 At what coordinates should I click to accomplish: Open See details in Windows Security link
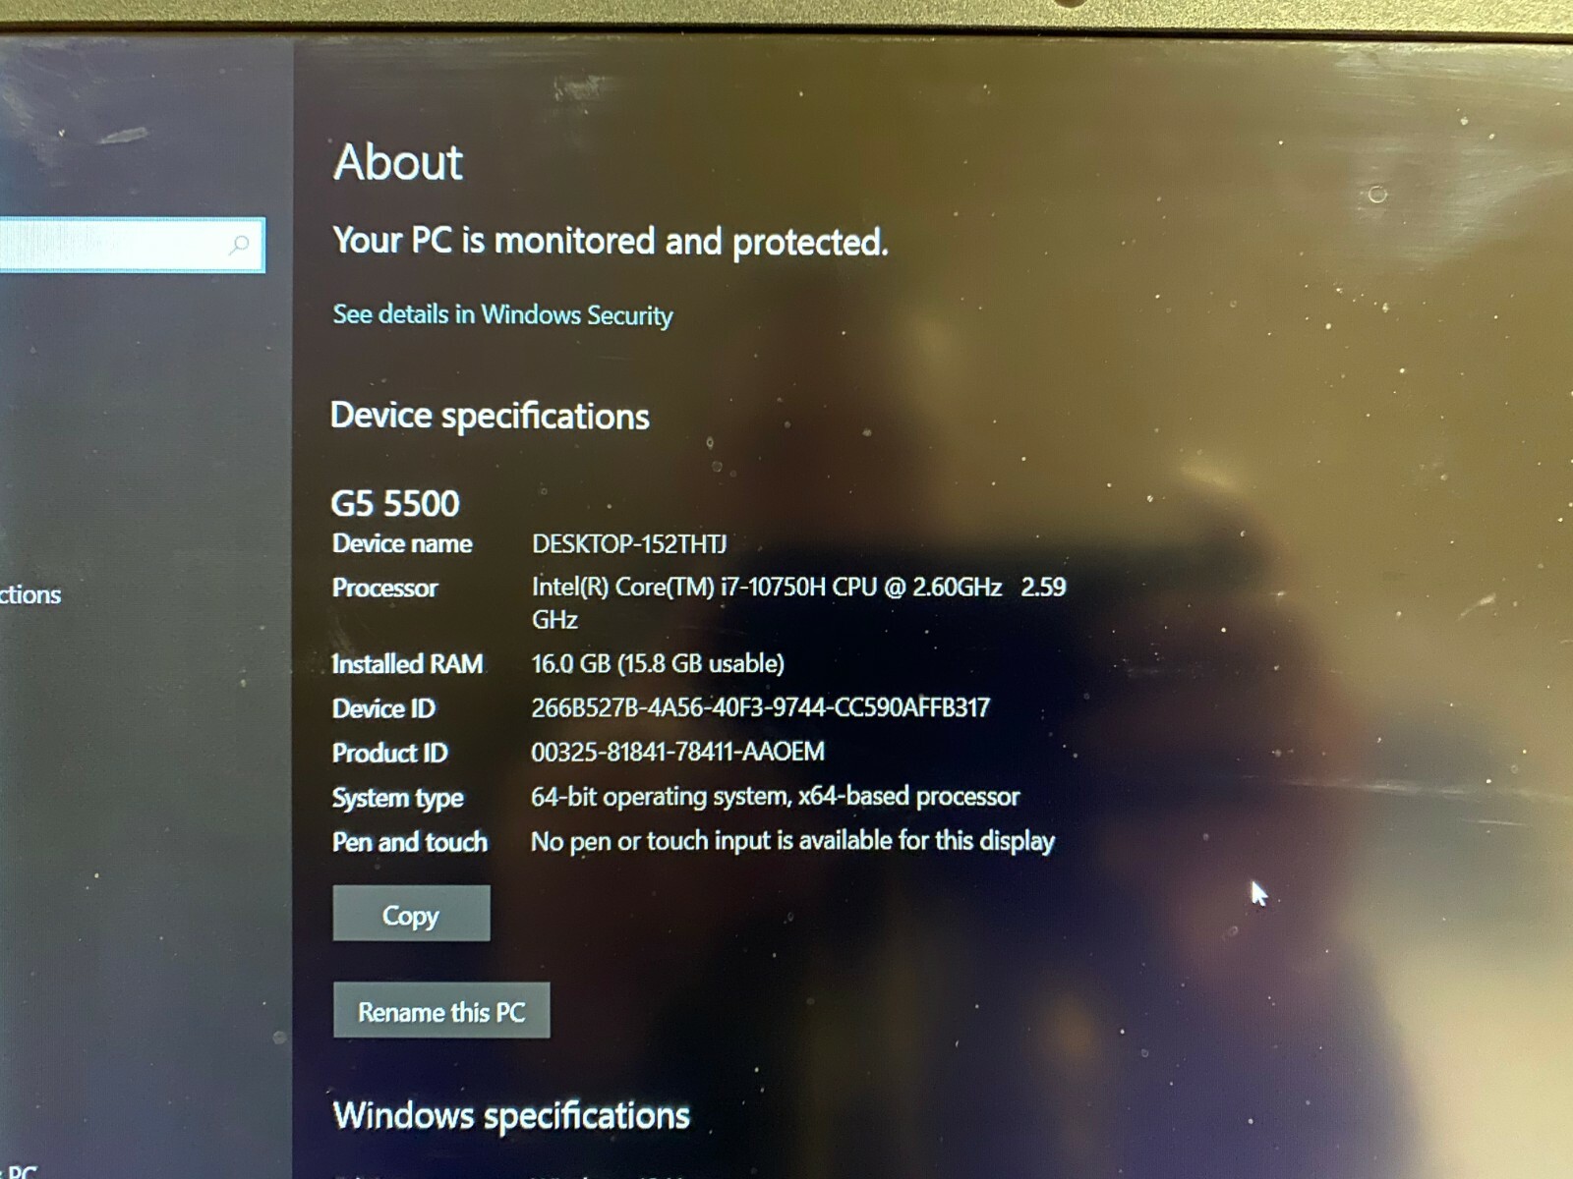click(x=502, y=314)
